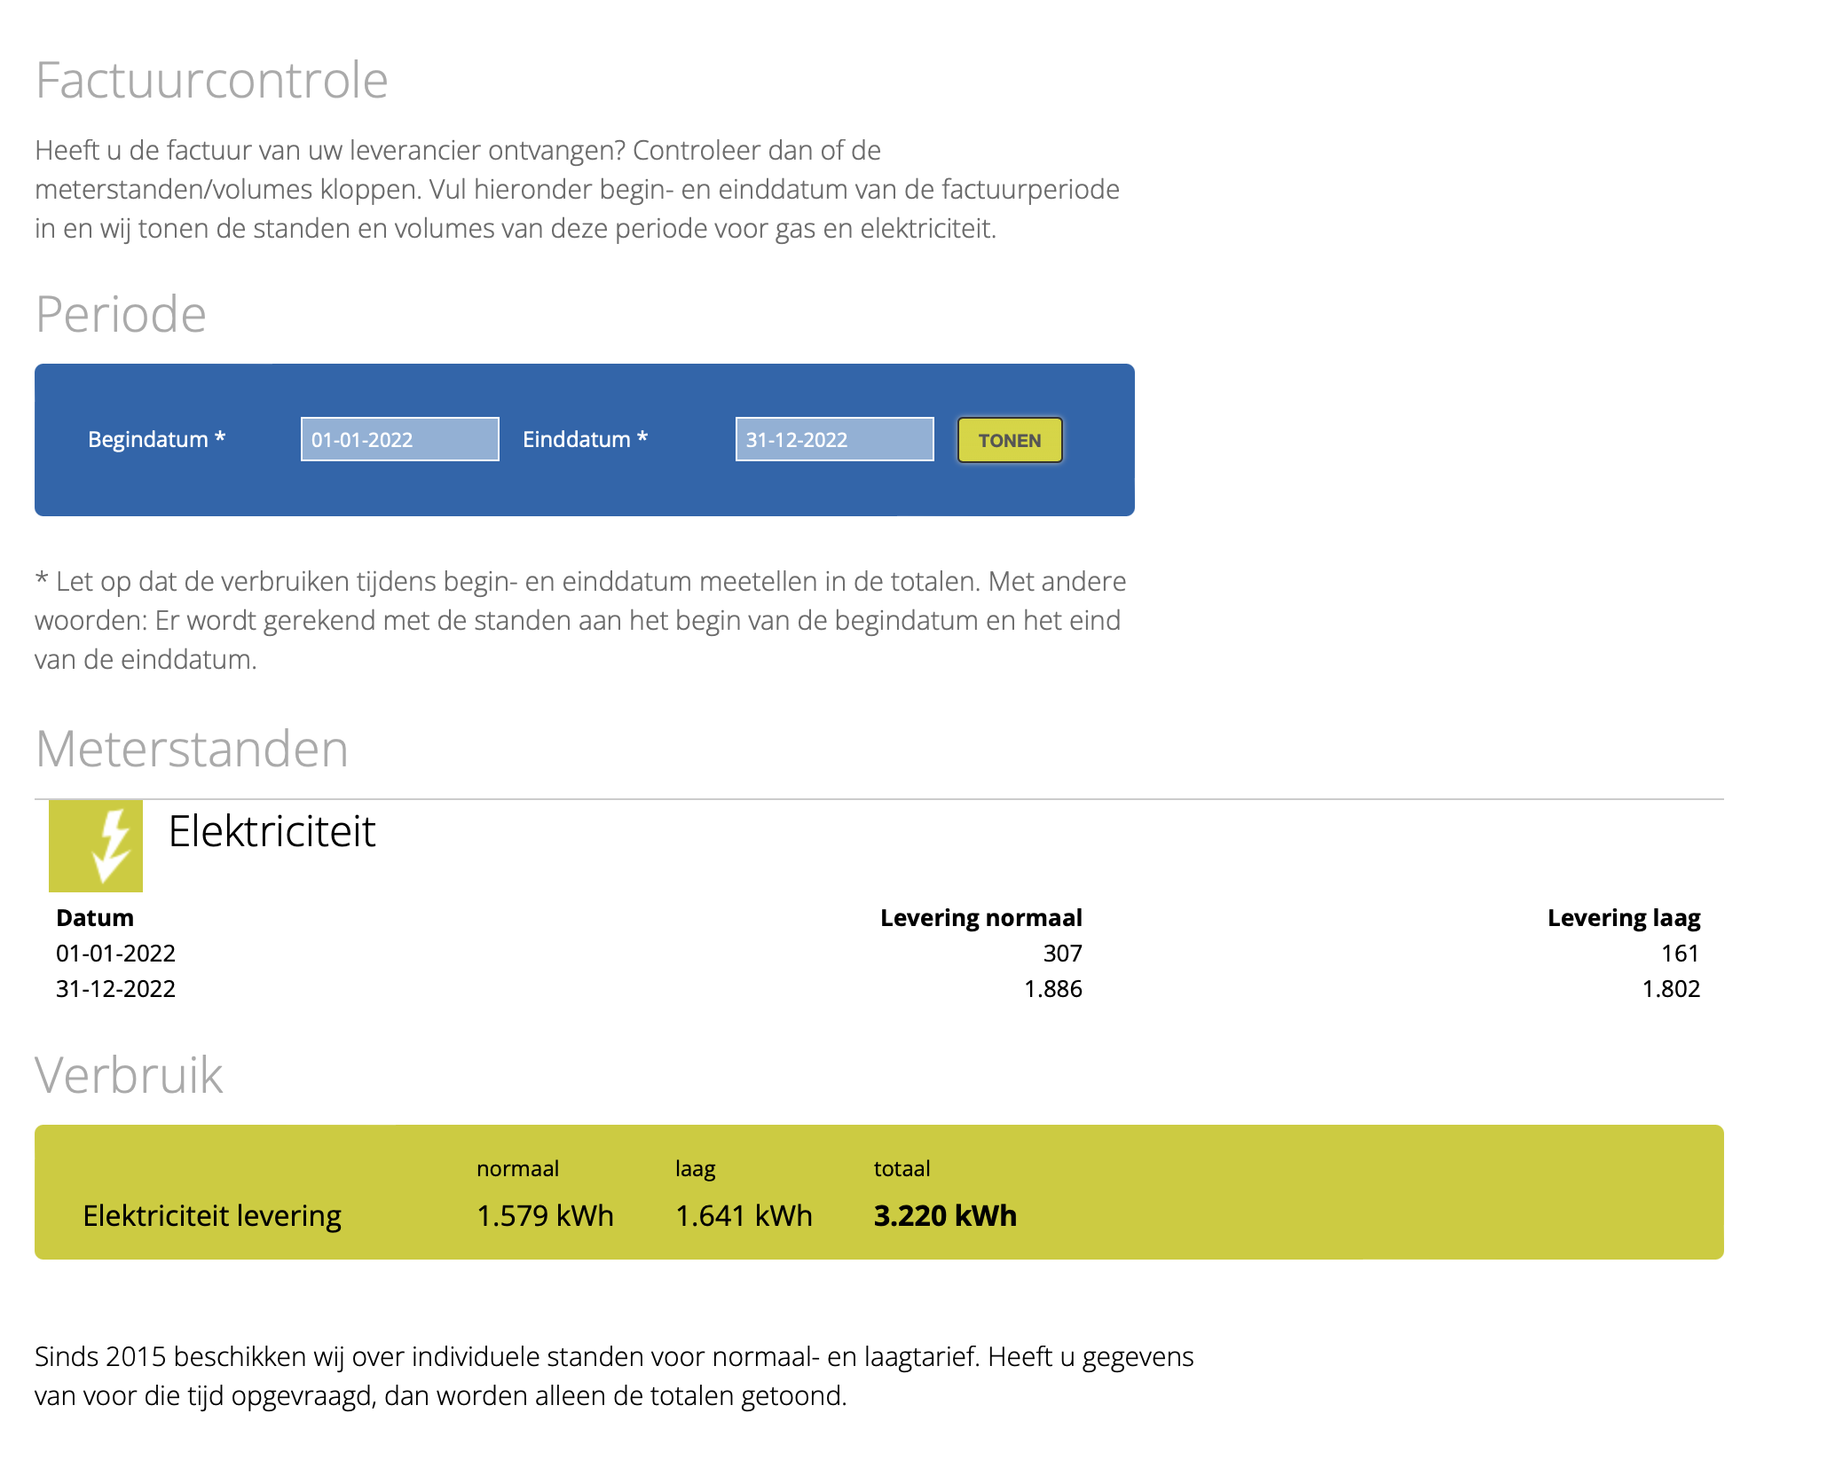Click the Levering laag column header
Image resolution: width=1835 pixels, height=1476 pixels.
coord(1624,917)
